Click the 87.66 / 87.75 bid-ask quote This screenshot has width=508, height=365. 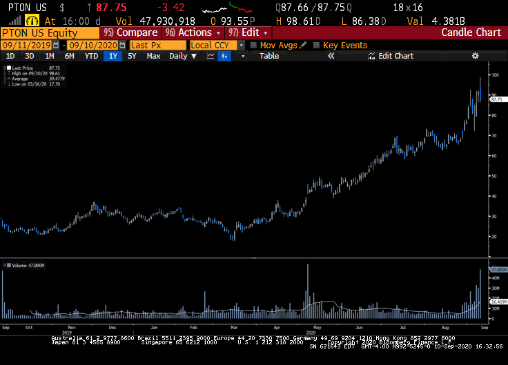coord(313,8)
